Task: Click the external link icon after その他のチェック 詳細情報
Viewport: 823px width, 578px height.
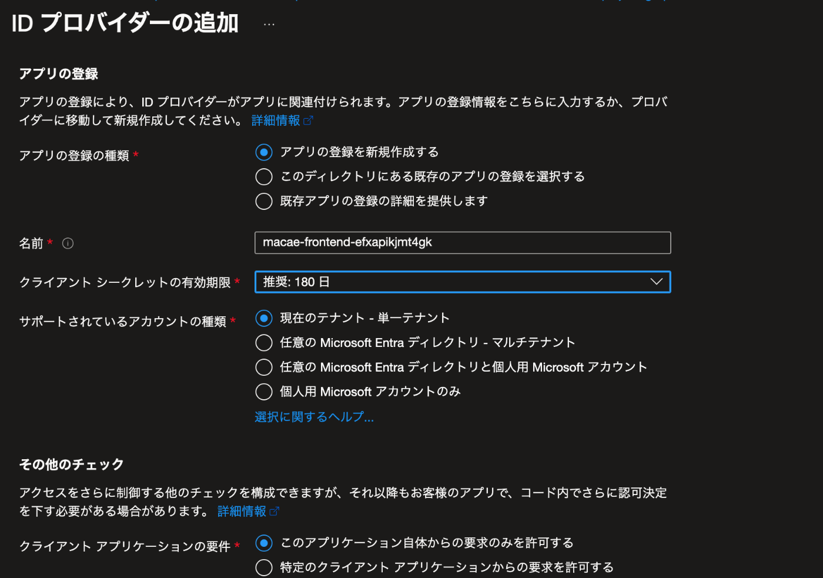Action: click(275, 512)
